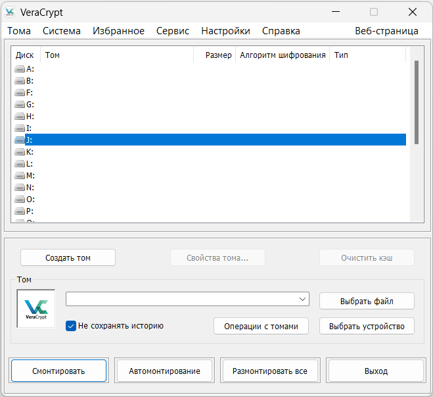The height and width of the screenshot is (397, 433).
Task: Select the K: drive letter row
Action: pyautogui.click(x=210, y=152)
